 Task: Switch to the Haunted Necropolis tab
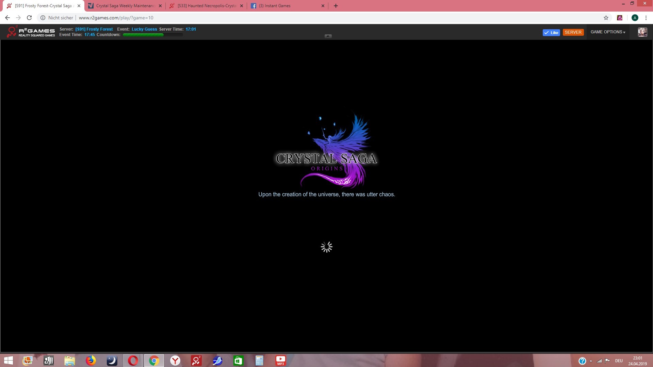pyautogui.click(x=206, y=6)
